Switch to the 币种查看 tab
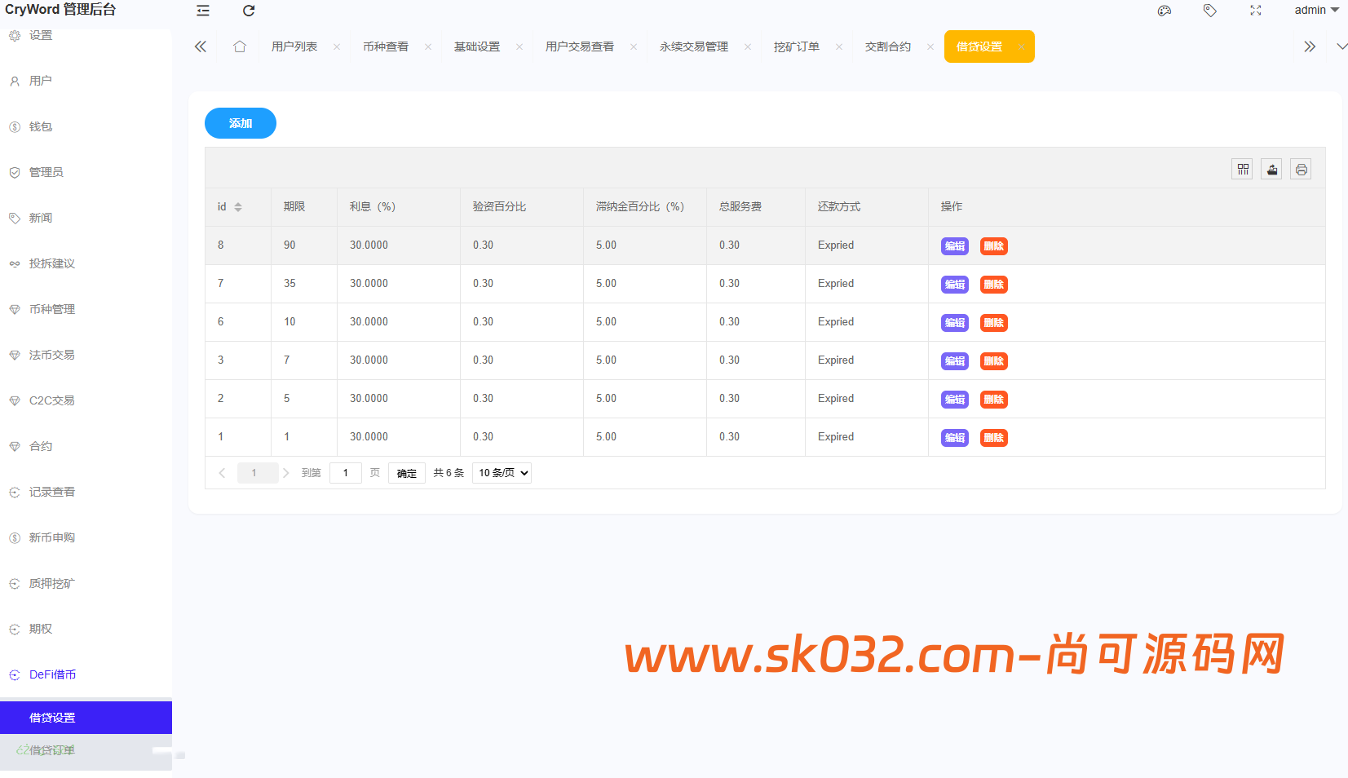This screenshot has height=778, width=1348. [x=386, y=46]
